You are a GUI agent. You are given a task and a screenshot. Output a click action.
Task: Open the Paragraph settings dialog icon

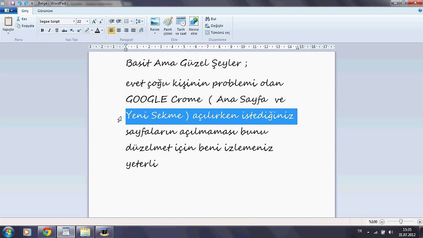click(x=141, y=30)
